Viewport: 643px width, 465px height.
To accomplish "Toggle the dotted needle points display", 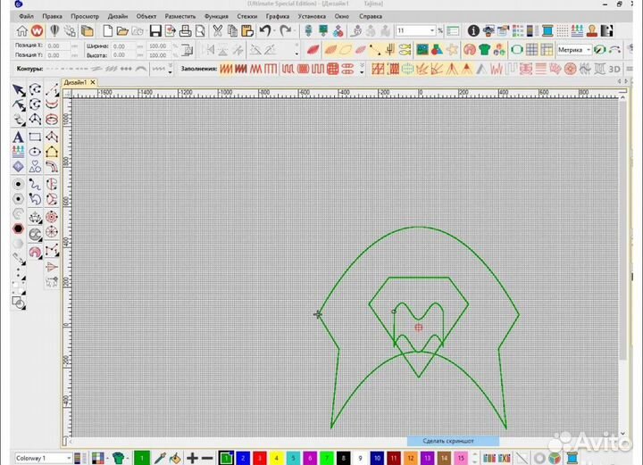I will coord(563,30).
